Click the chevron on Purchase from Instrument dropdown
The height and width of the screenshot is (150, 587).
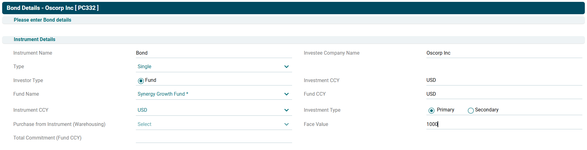tap(286, 124)
